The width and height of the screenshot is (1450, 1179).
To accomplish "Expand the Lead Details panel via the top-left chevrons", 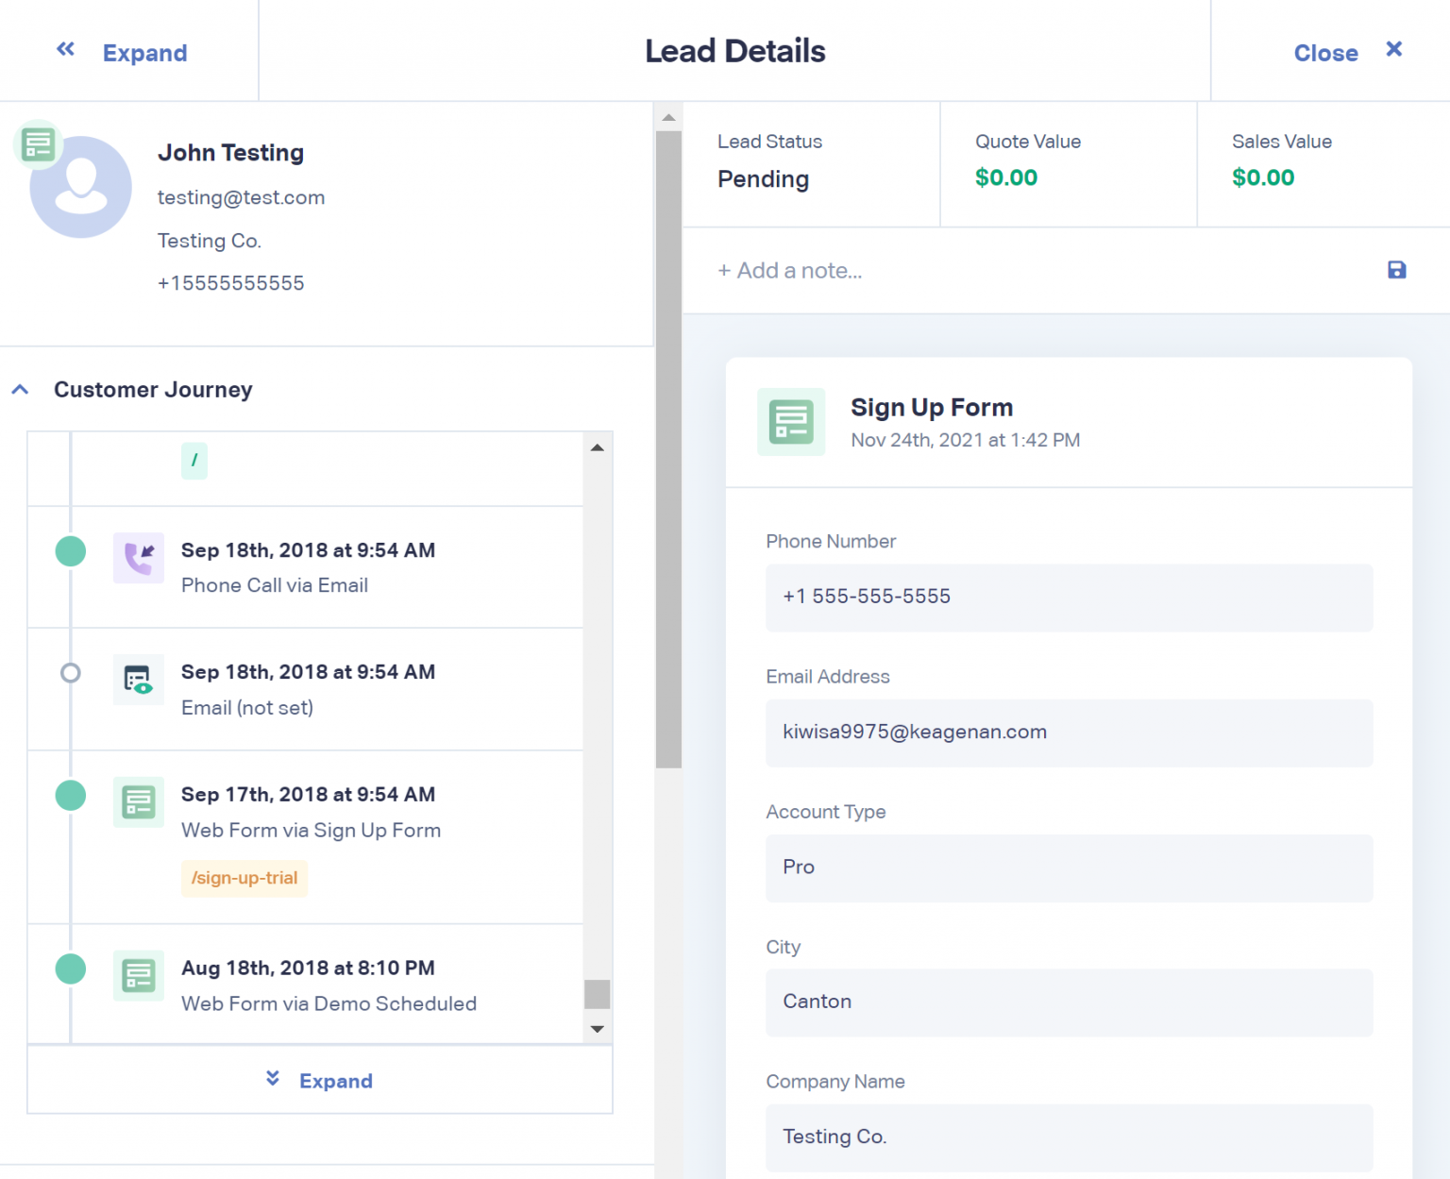I will tap(64, 49).
